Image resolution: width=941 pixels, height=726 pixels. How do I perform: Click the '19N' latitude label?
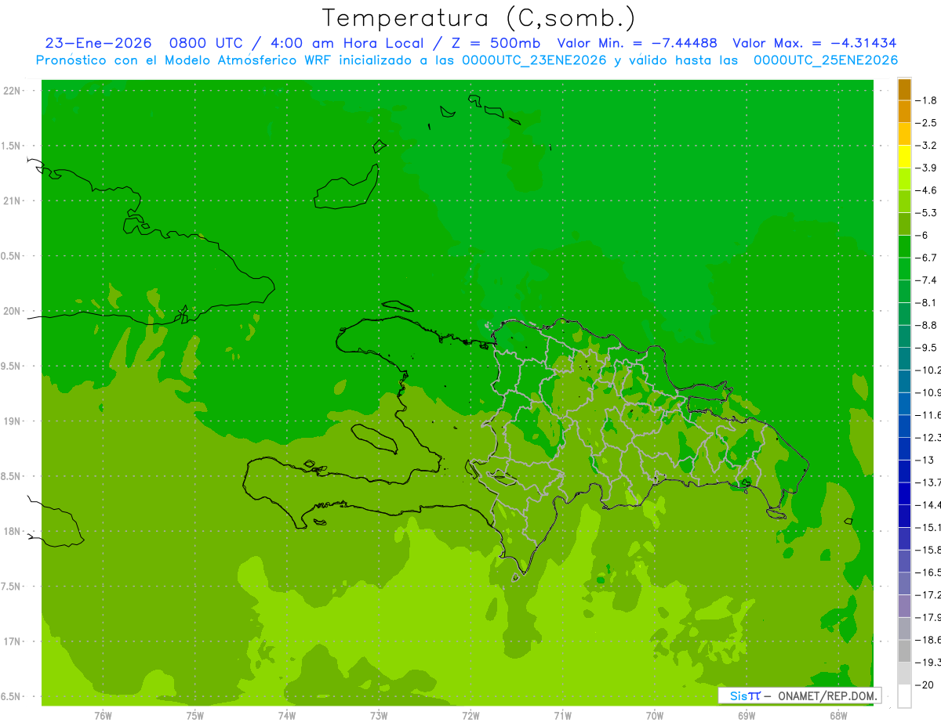coord(12,421)
